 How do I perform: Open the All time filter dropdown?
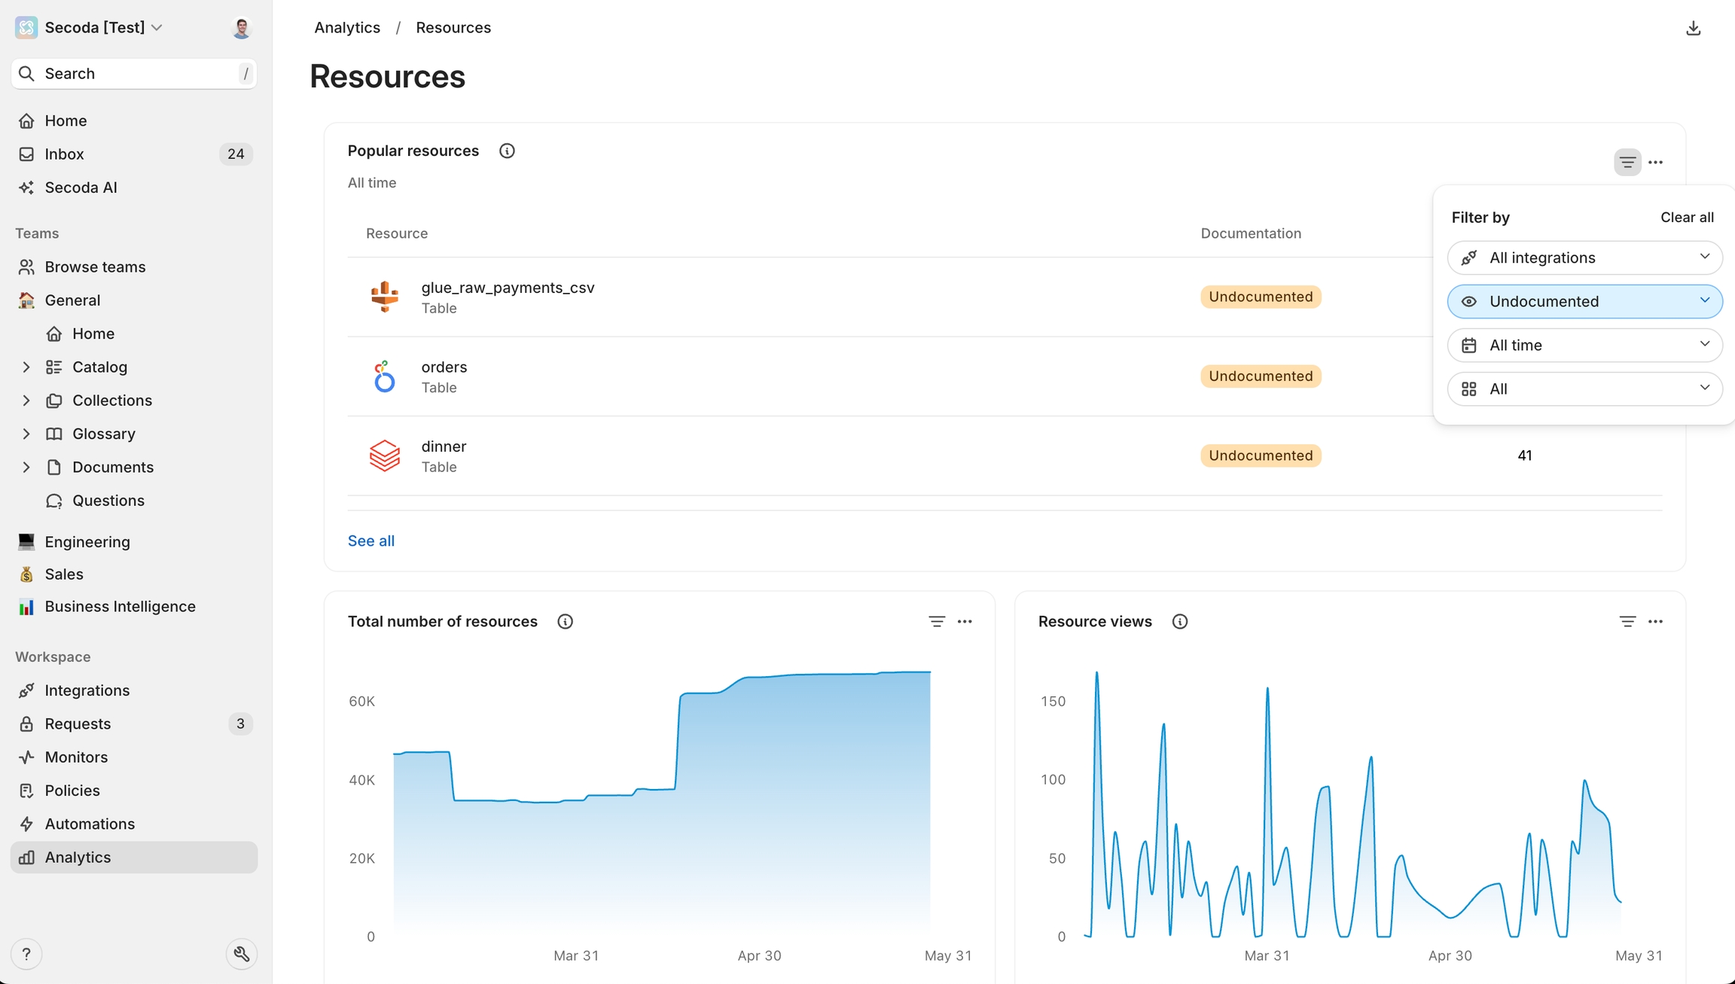1584,346
